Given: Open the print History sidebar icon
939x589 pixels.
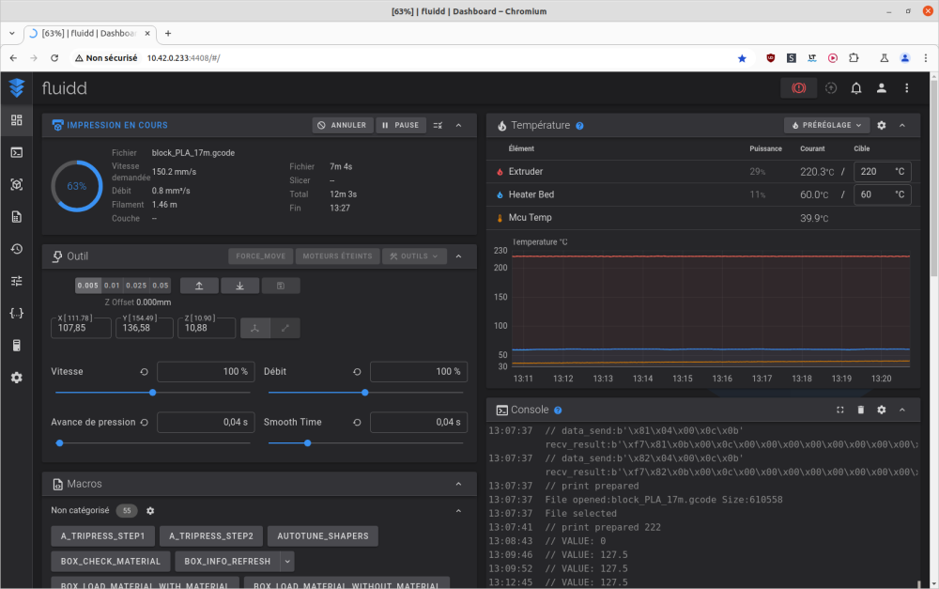Looking at the screenshot, I should pos(16,249).
